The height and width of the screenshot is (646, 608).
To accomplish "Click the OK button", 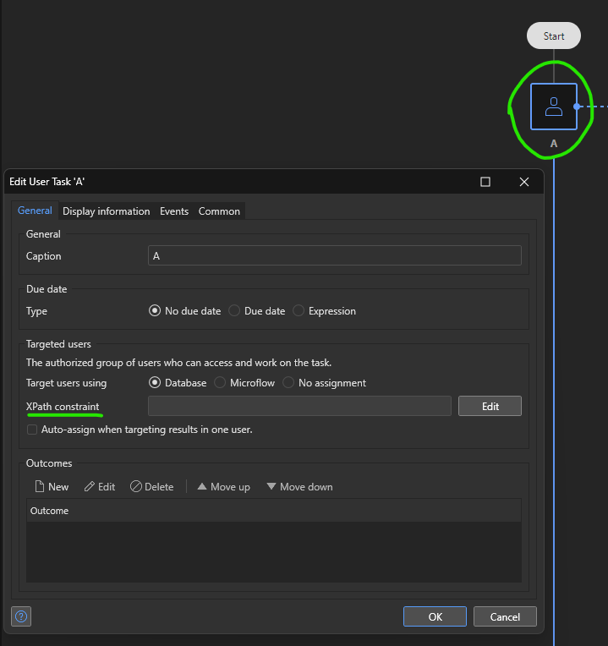I will [x=435, y=616].
